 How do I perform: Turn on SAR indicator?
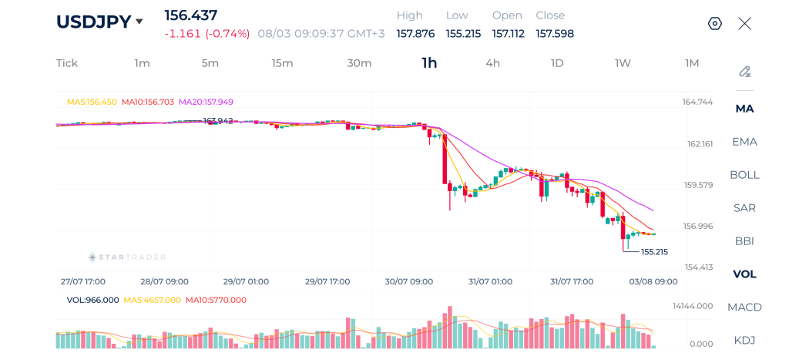745,208
